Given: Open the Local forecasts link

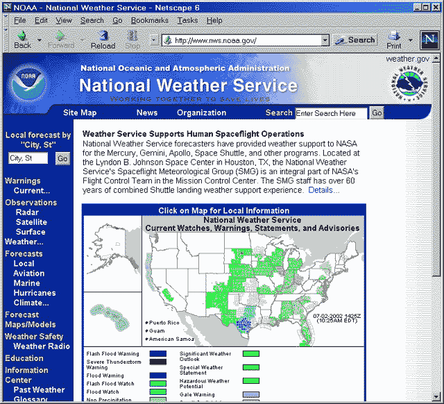Looking at the screenshot, I should (24, 264).
